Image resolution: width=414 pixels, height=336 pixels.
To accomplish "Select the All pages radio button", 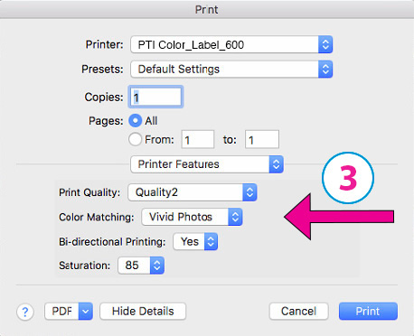I will [x=136, y=121].
